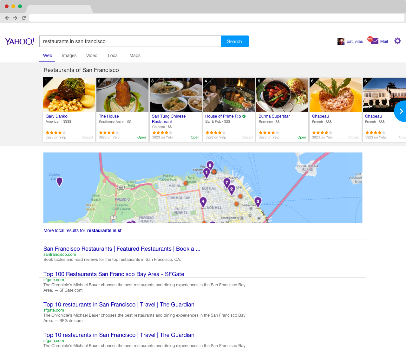Click 'Southeast Asian · $$' on The House card
The image size is (406, 348).
point(115,122)
